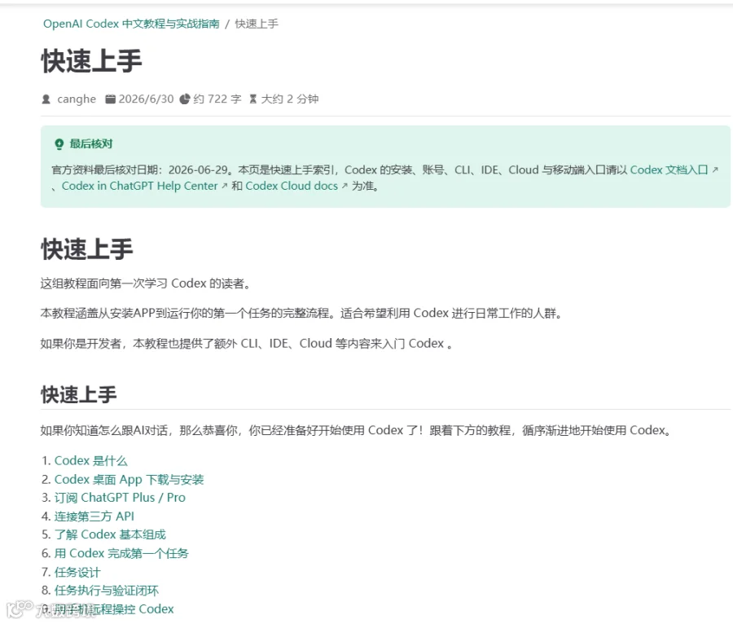This screenshot has width=733, height=624.
Task: Open the Codex 文档入口 link
Action: pyautogui.click(x=669, y=169)
